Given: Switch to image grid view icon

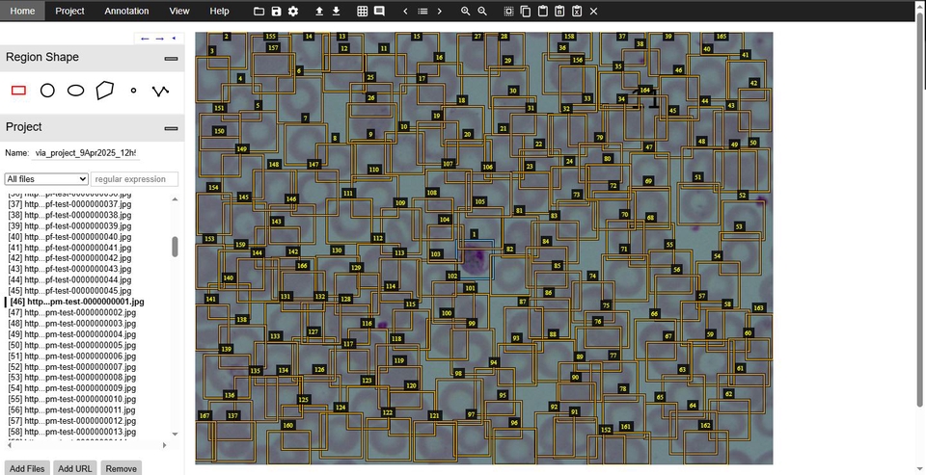Looking at the screenshot, I should [362, 12].
